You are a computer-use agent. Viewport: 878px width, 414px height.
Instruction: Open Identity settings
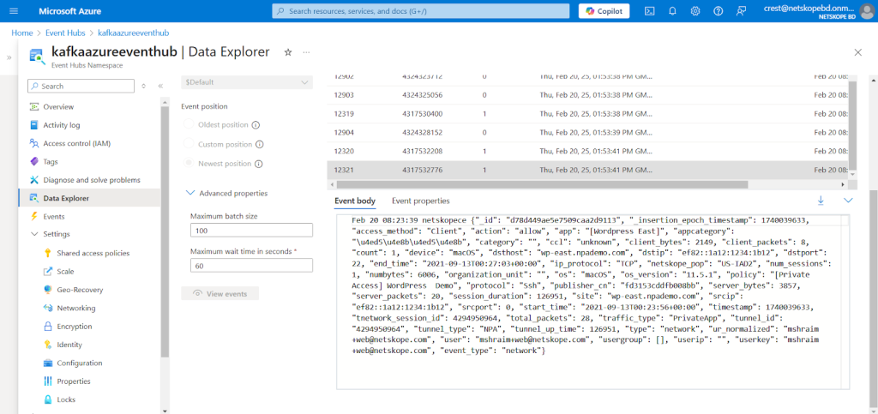[69, 345]
